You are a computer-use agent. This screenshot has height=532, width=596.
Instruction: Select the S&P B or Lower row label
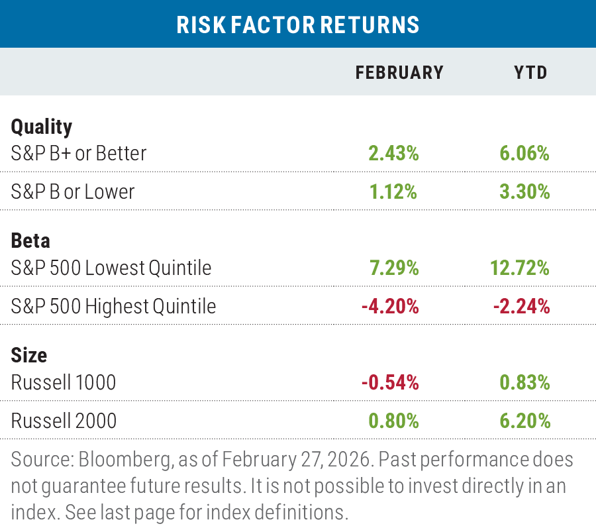pyautogui.click(x=73, y=192)
